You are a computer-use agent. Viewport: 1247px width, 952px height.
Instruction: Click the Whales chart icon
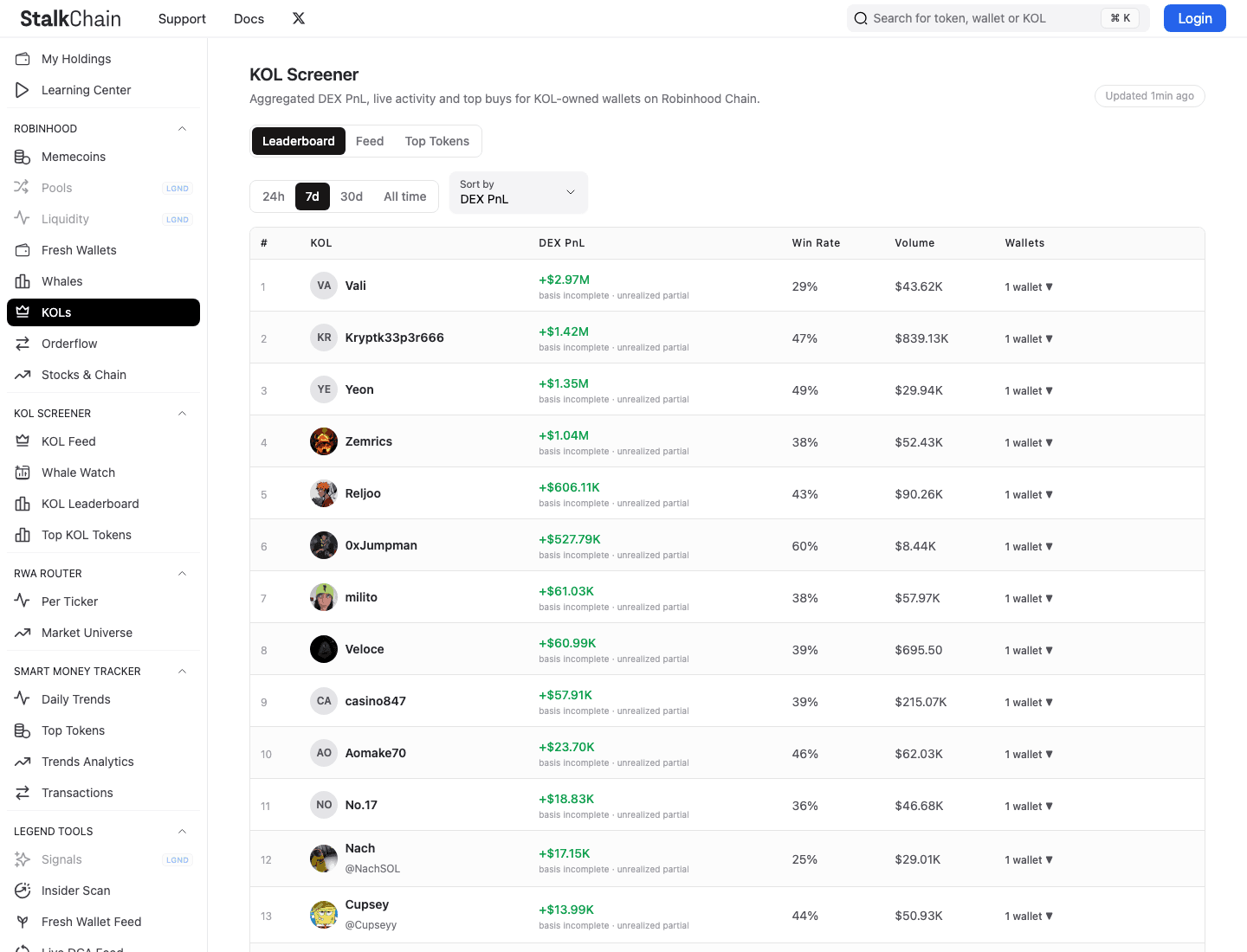(23, 281)
